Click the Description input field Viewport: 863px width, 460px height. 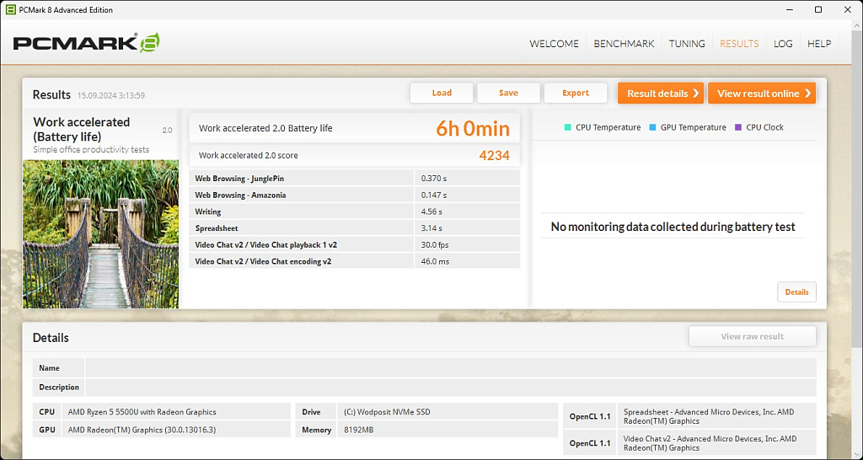[x=450, y=388]
